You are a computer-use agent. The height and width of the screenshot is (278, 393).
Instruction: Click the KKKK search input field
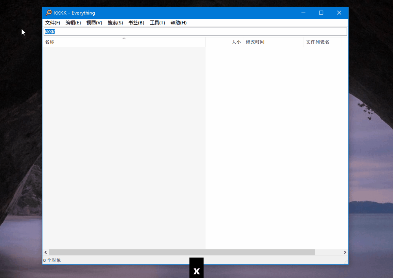tap(195, 32)
